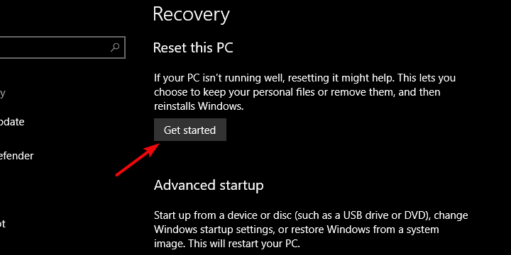Screen dimensions: 511x255
Task: Click the grey sidebar header ending in 'y'
Action: tap(3, 93)
